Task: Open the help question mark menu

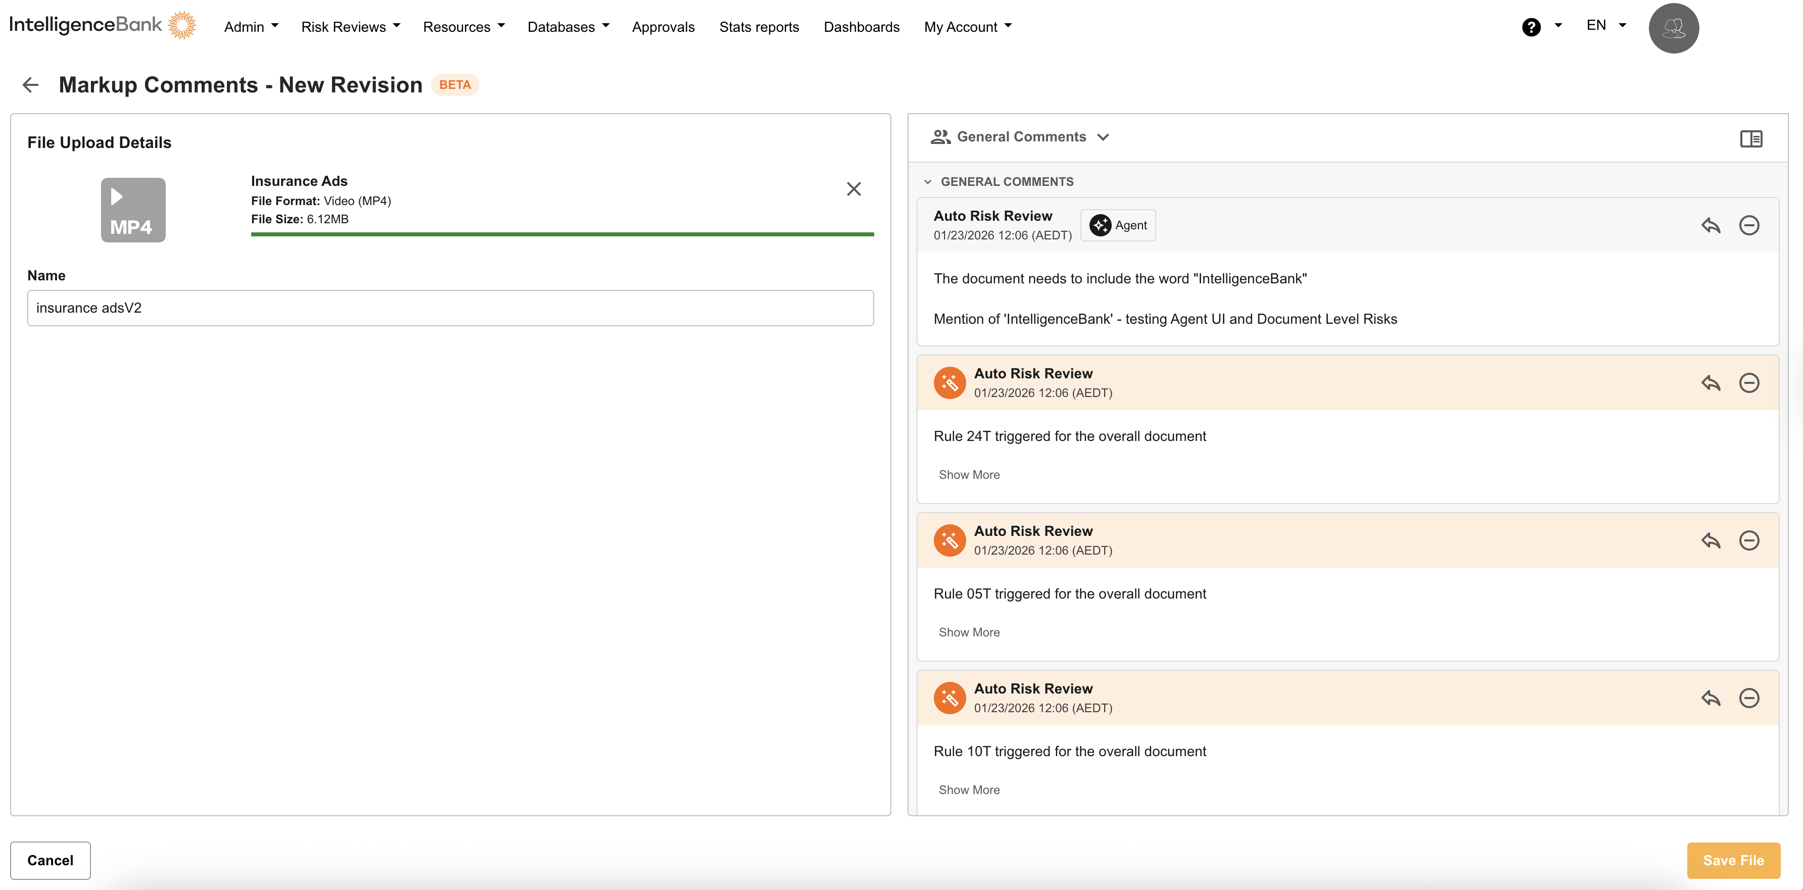Action: [x=1532, y=27]
